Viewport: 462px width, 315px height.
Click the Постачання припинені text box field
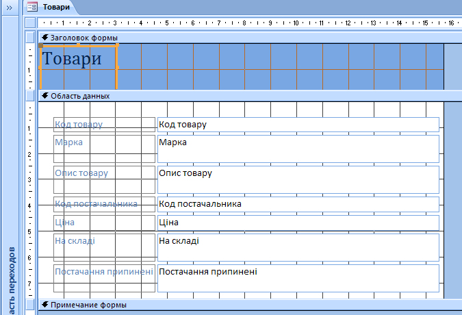(298, 278)
